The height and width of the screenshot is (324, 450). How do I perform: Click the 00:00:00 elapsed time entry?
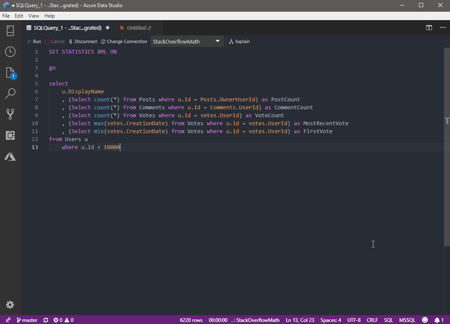[218, 320]
